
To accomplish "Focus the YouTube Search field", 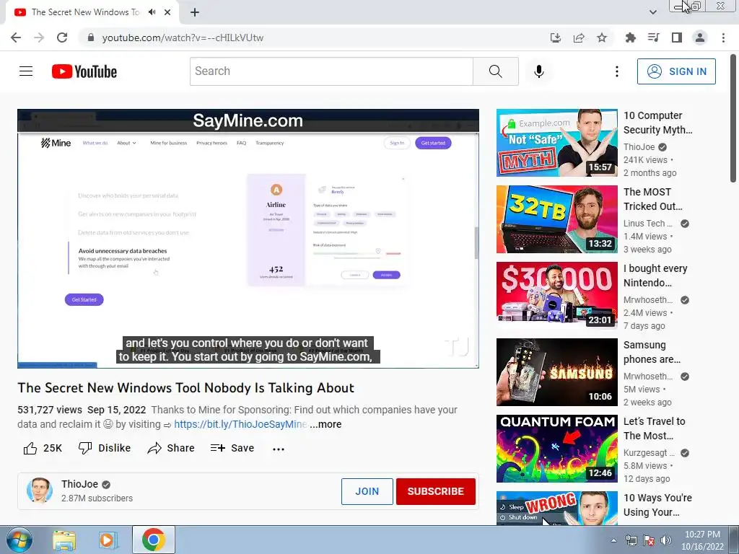I will (331, 71).
